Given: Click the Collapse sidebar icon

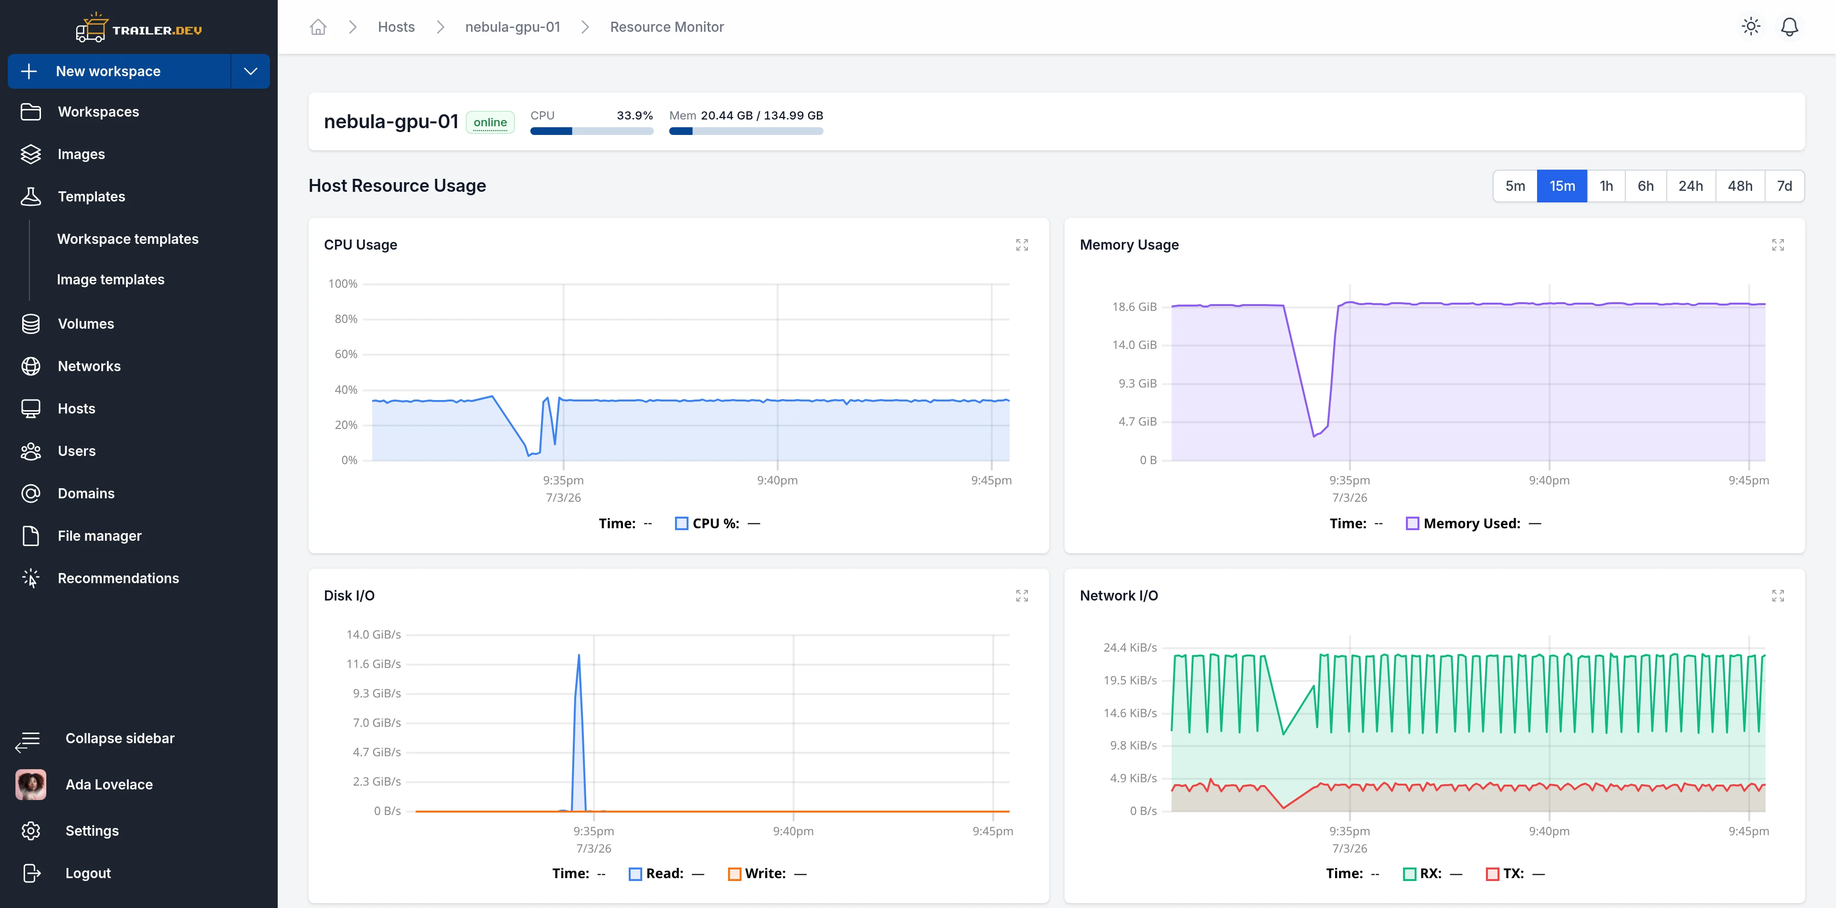Looking at the screenshot, I should pos(28,741).
